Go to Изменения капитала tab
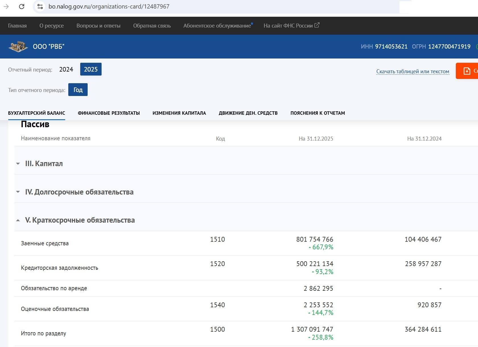This screenshot has width=478, height=347. point(179,113)
